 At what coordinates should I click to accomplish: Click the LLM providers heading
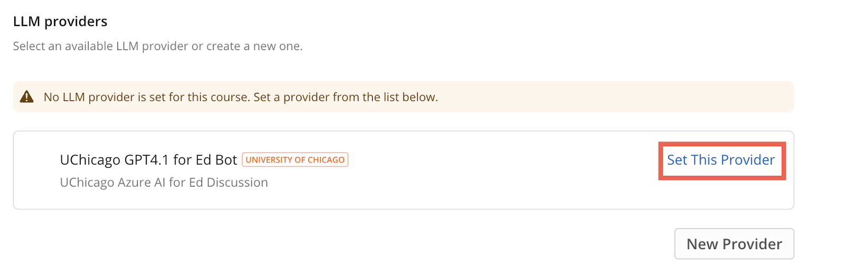[60, 22]
